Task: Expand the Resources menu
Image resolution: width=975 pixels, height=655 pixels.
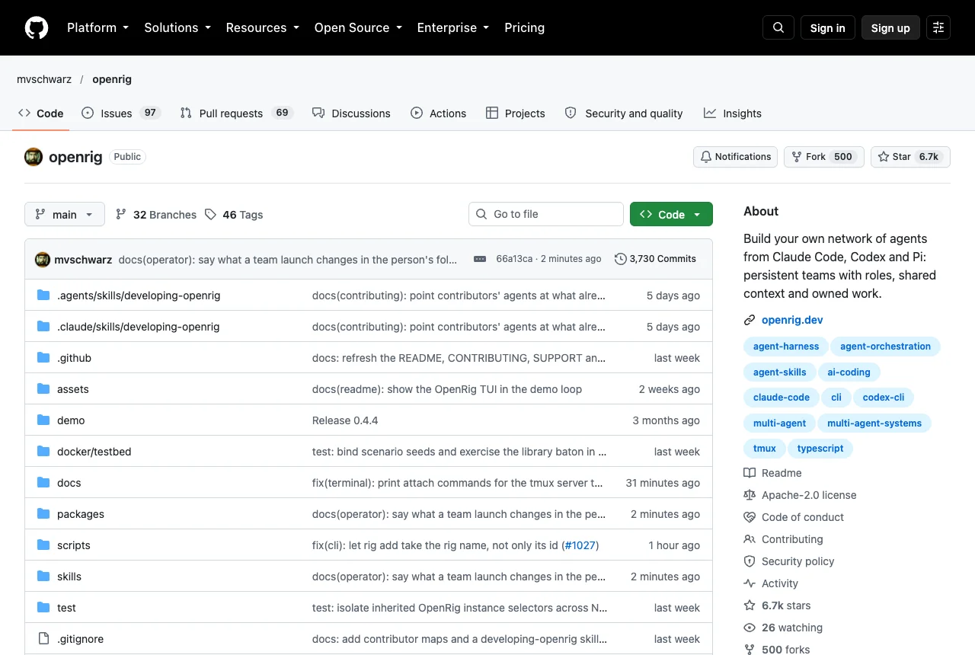Action: click(263, 27)
